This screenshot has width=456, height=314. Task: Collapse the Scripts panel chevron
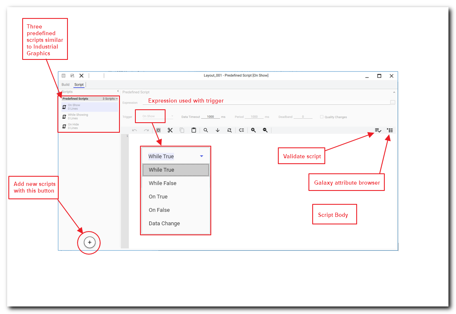tap(118, 91)
